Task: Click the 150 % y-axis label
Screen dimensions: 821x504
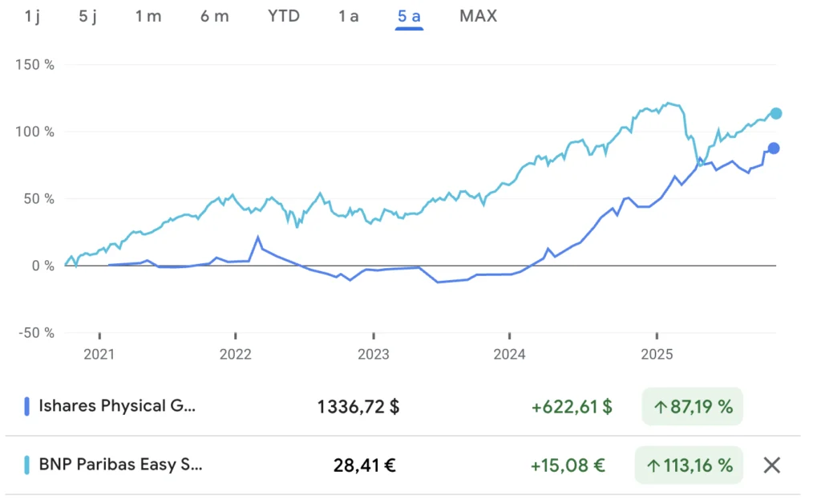Action: (34, 65)
